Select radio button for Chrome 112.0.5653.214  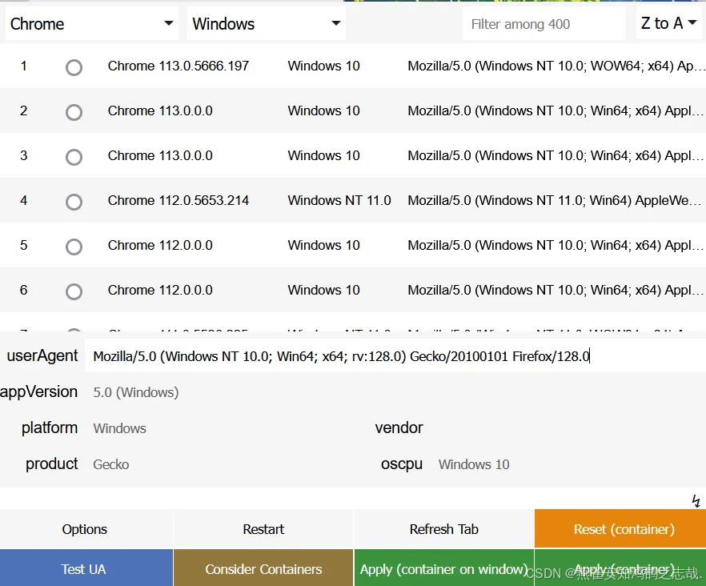[x=74, y=202]
